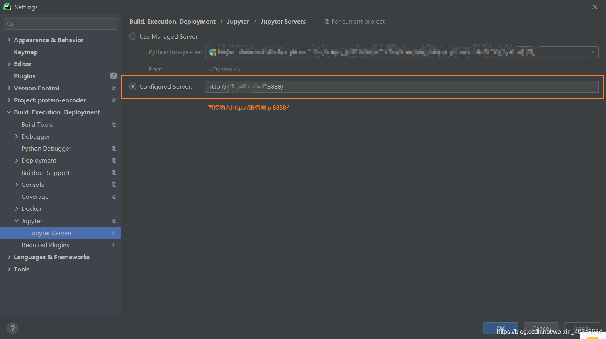Click project-level icon beside Coverage
606x339 pixels.
[114, 197]
